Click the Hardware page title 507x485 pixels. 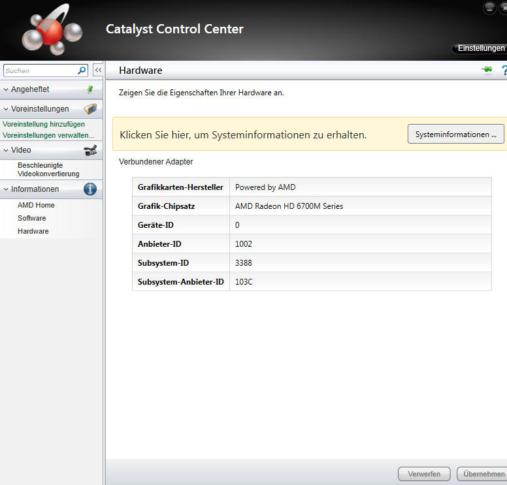coord(140,70)
